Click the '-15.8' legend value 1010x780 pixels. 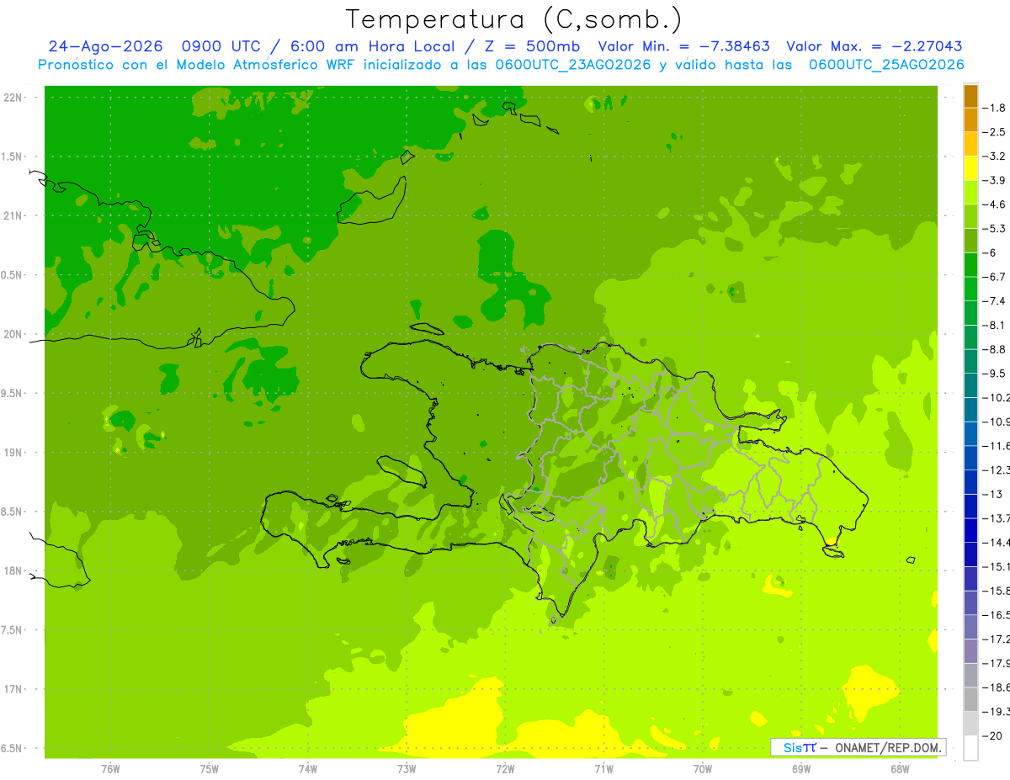coord(997,591)
